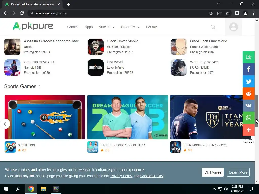Click the green download share button in sidebar
This screenshot has width=259, height=194.
(248, 57)
